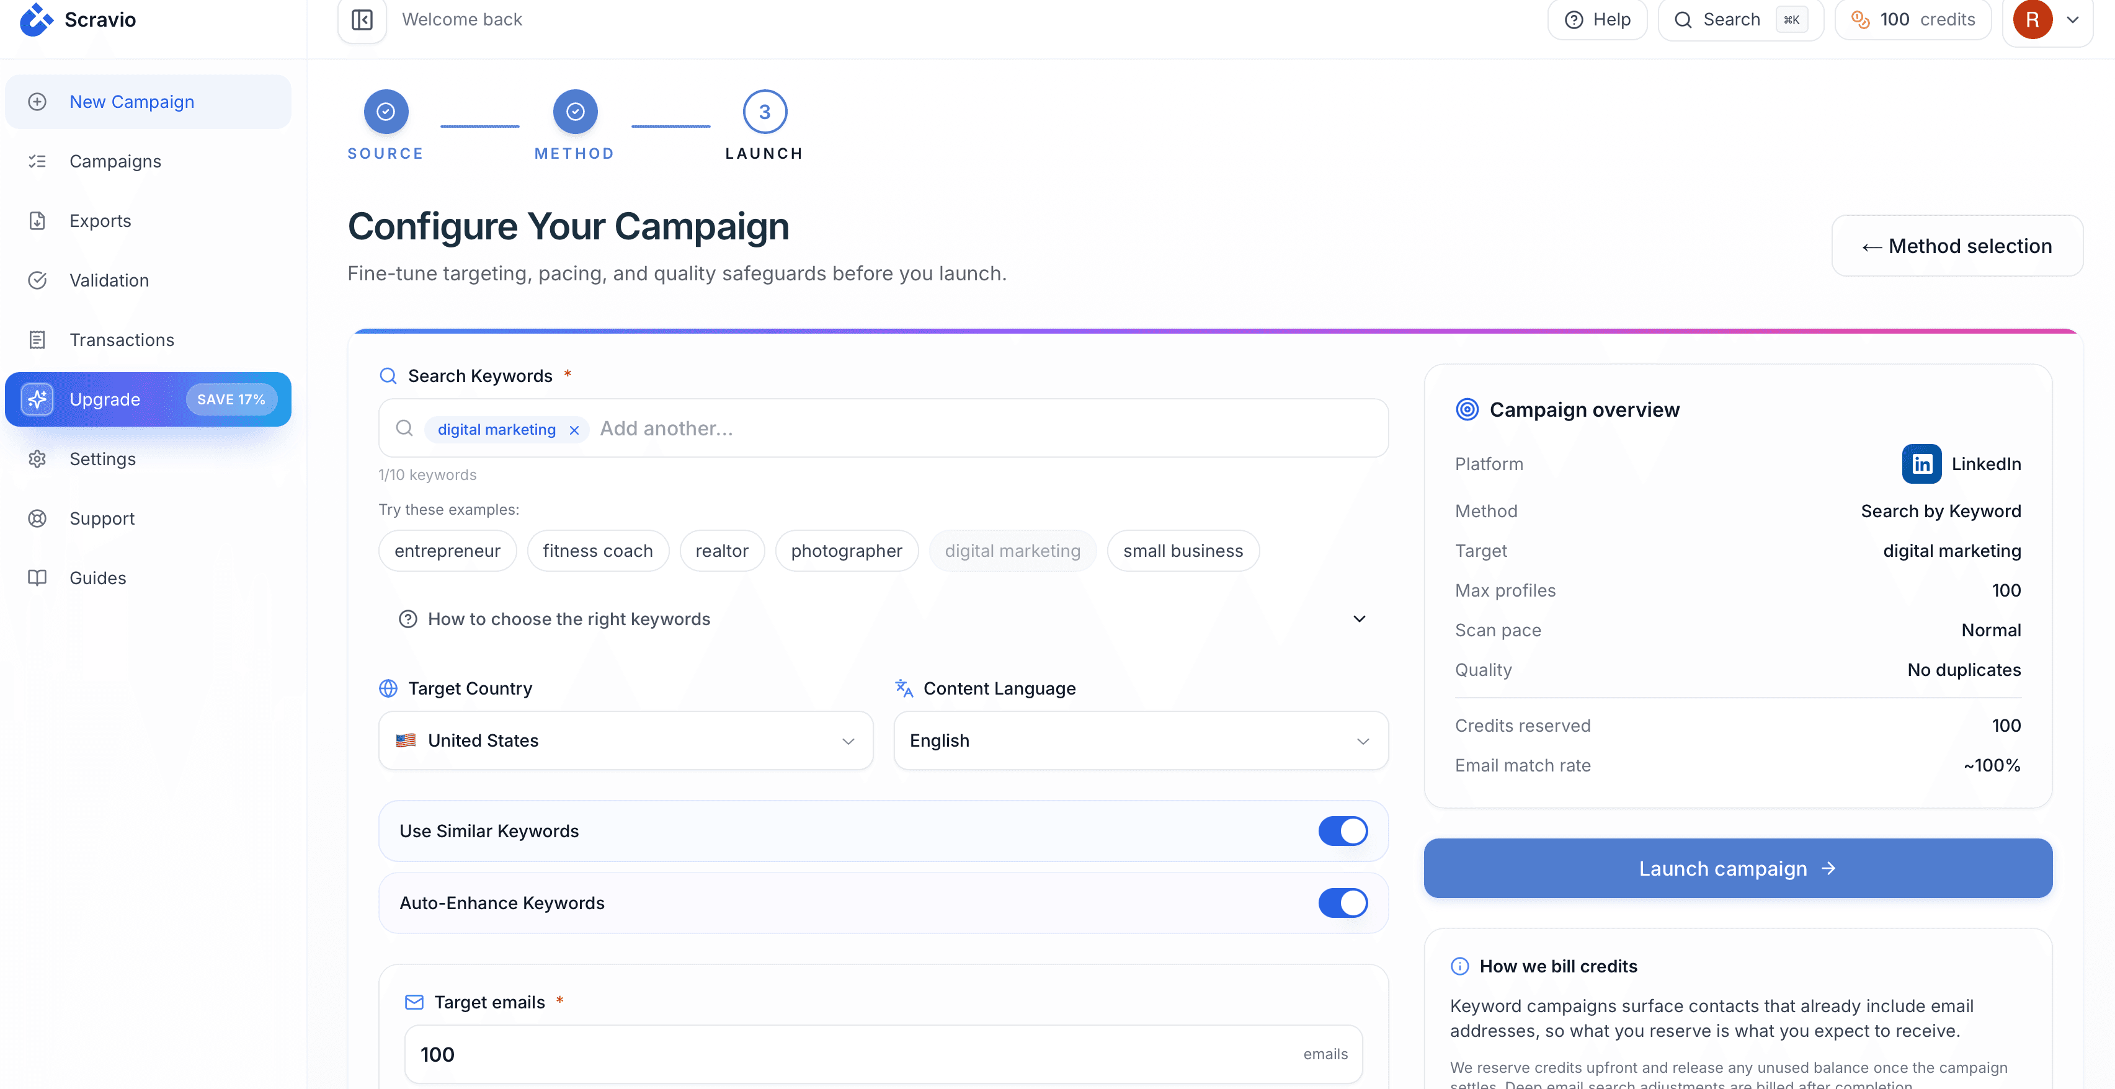Click the Upgrade SAVE 17% badge
2115x1089 pixels.
(231, 399)
